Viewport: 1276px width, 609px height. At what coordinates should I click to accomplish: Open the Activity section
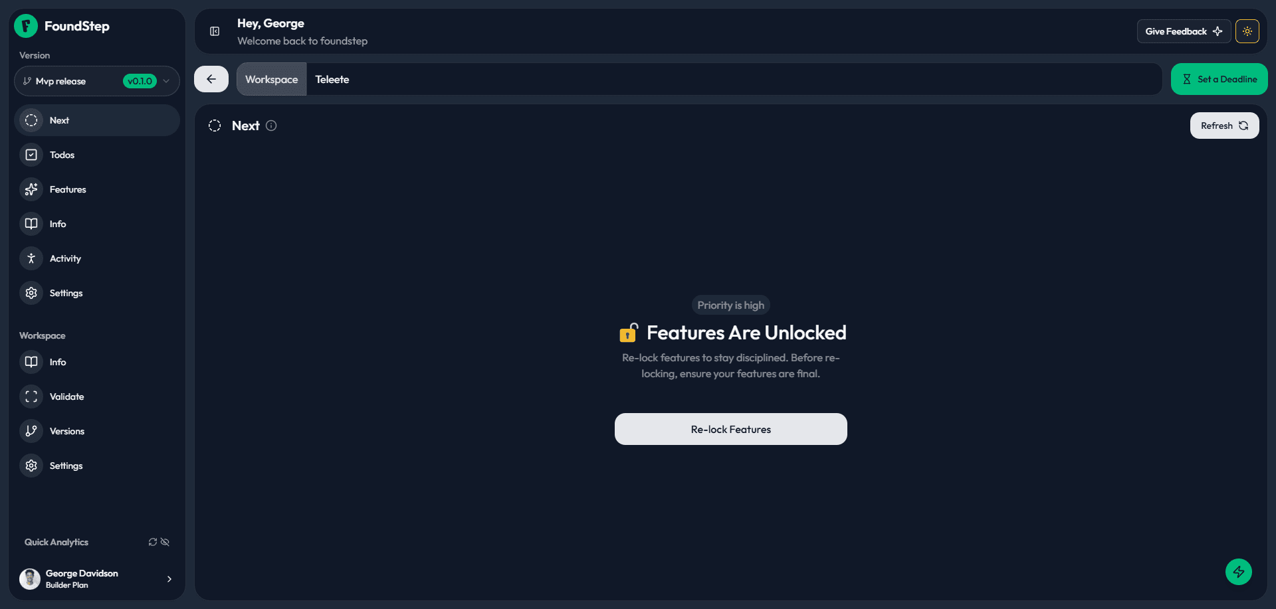point(65,258)
